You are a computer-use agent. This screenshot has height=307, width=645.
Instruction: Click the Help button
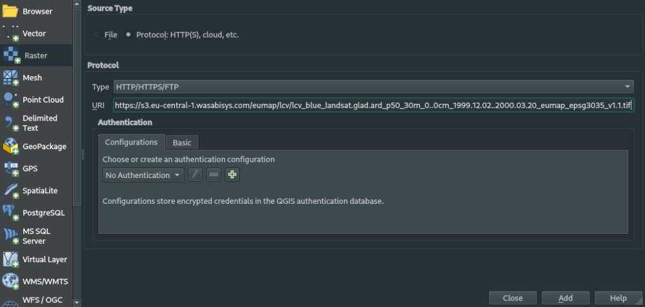coord(619,298)
